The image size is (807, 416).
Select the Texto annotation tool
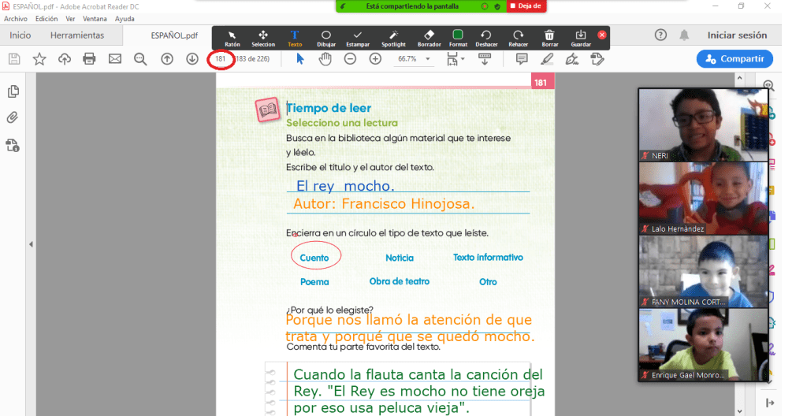295,38
